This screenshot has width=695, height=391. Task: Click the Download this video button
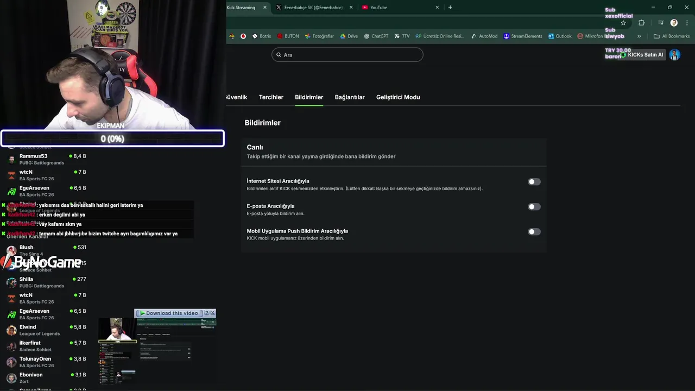(x=168, y=313)
